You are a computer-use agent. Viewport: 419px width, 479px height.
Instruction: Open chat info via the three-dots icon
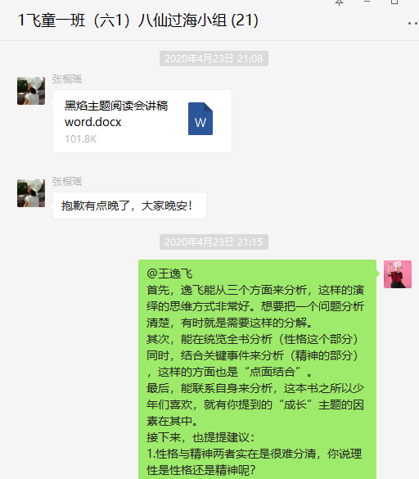click(x=413, y=23)
